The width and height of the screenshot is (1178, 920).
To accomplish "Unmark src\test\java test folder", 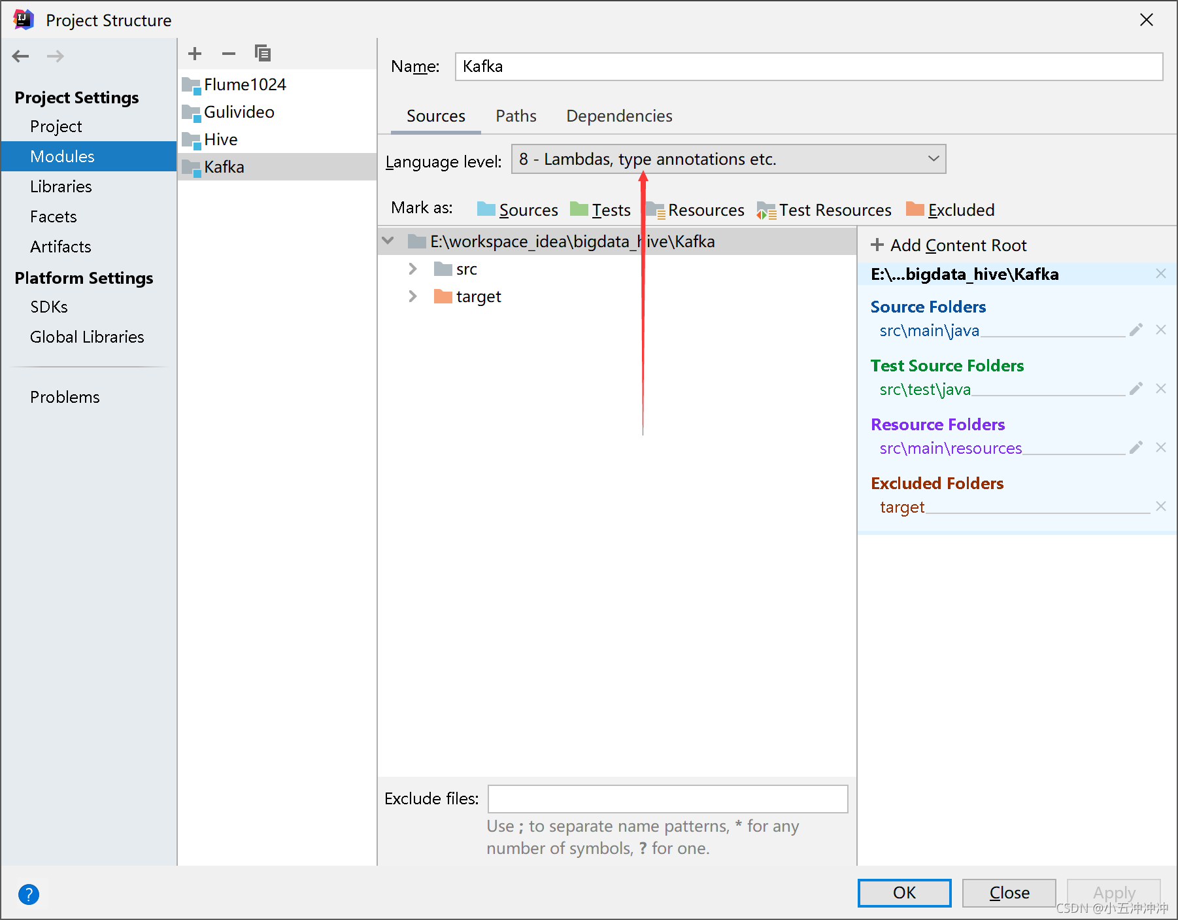I will pyautogui.click(x=1161, y=388).
